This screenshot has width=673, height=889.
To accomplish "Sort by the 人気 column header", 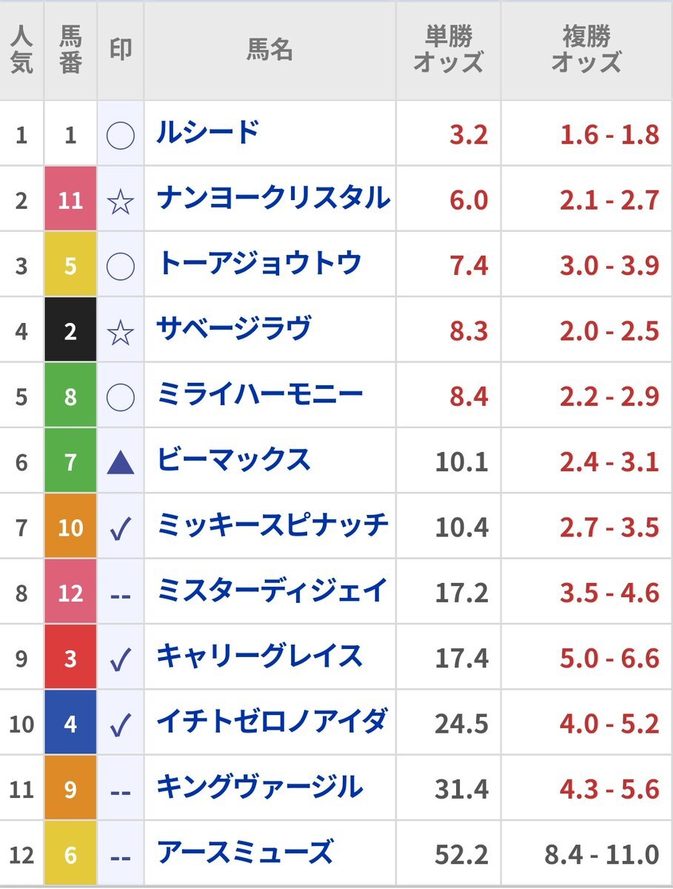I will pyautogui.click(x=21, y=50).
